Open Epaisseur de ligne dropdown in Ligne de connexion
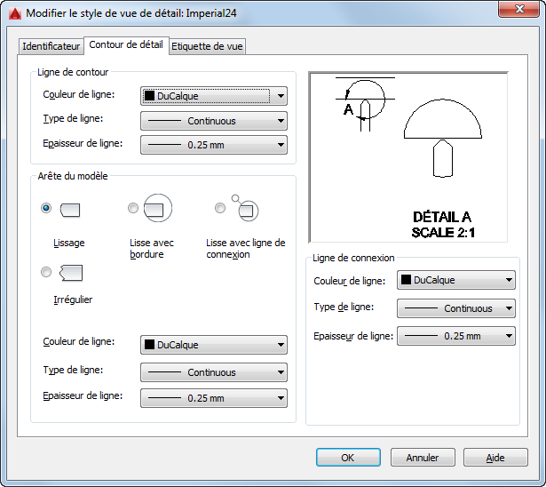This screenshot has width=546, height=487. click(456, 336)
